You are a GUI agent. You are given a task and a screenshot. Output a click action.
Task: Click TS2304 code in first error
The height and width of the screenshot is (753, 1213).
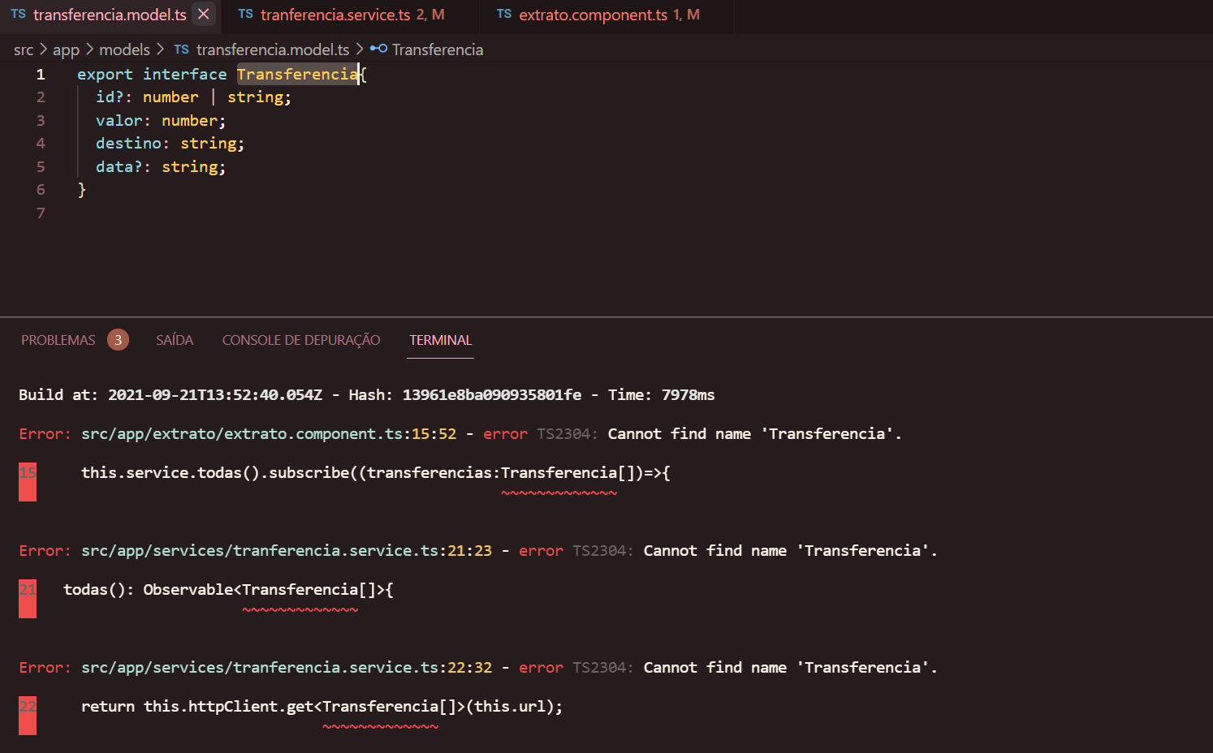pos(567,434)
